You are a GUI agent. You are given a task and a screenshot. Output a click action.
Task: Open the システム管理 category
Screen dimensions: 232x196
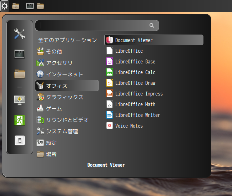(67, 131)
